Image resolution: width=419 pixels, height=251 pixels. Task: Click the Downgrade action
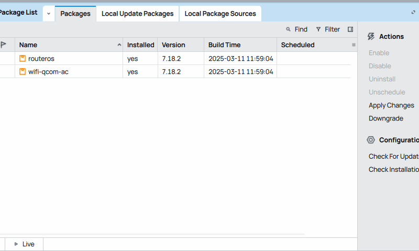[386, 118]
